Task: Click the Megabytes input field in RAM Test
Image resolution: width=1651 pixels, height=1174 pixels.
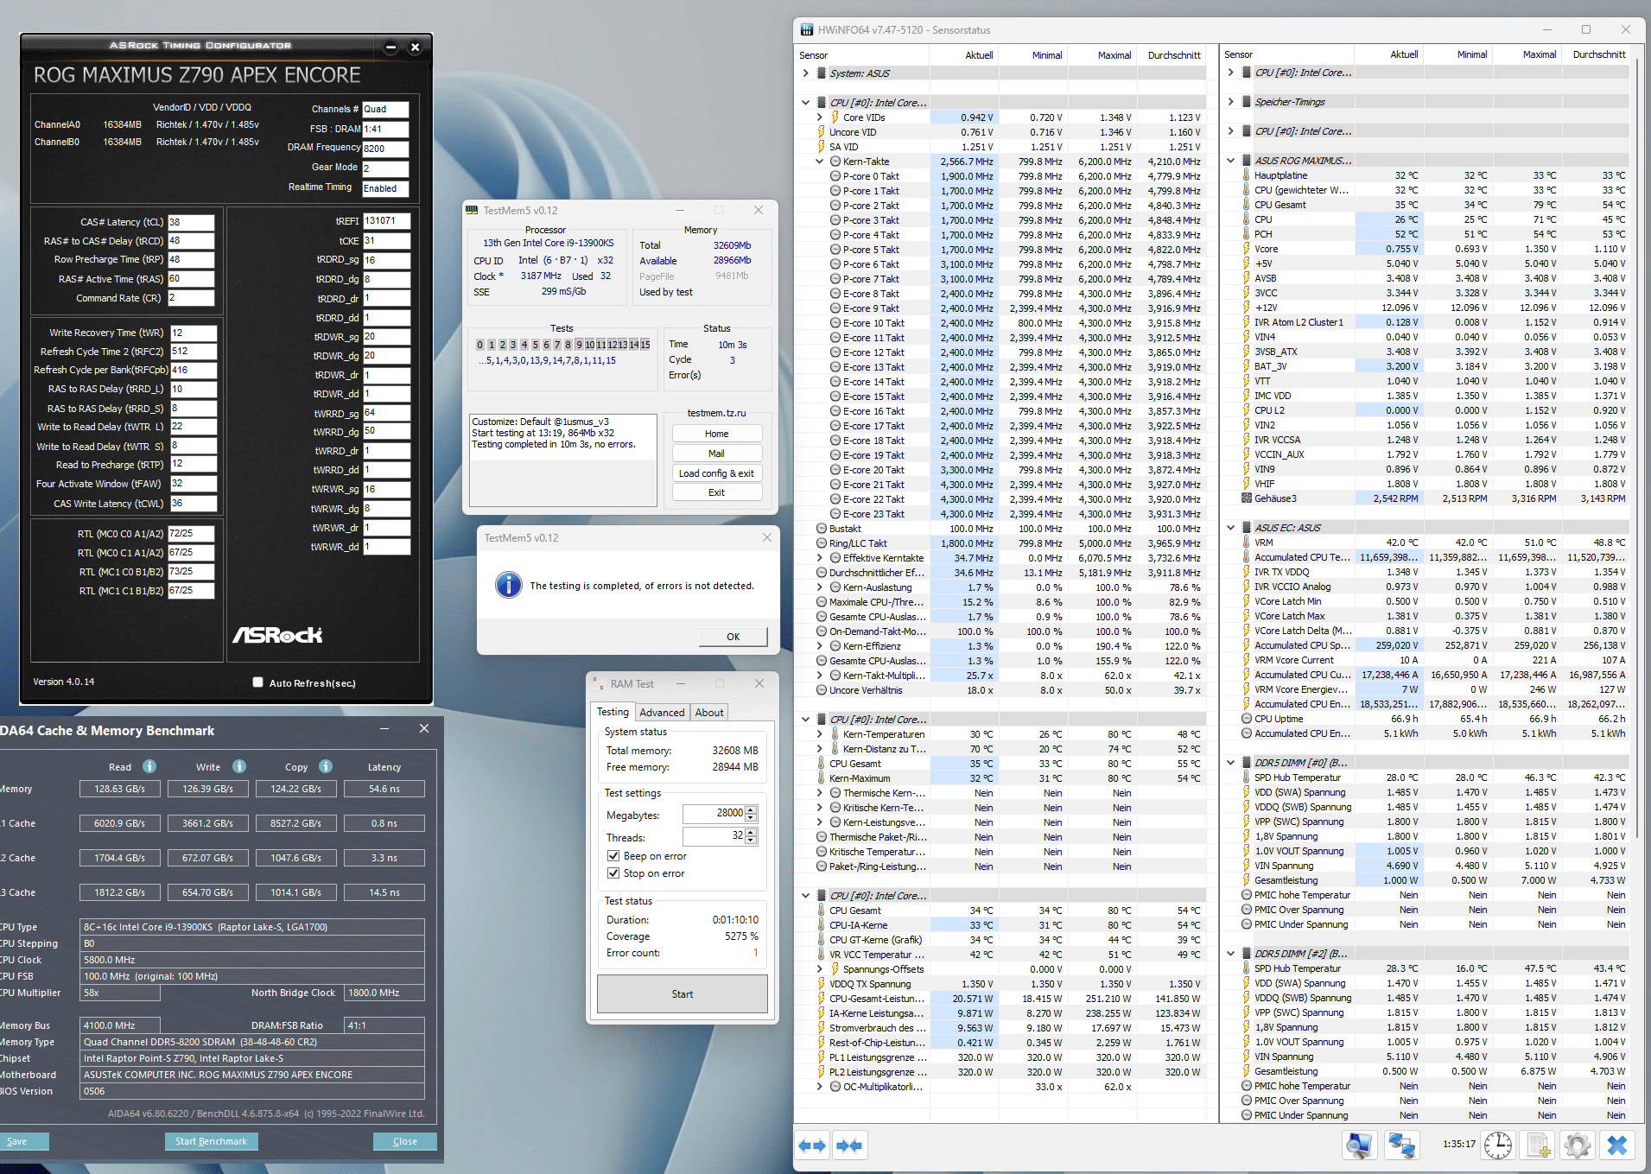Action: (714, 814)
